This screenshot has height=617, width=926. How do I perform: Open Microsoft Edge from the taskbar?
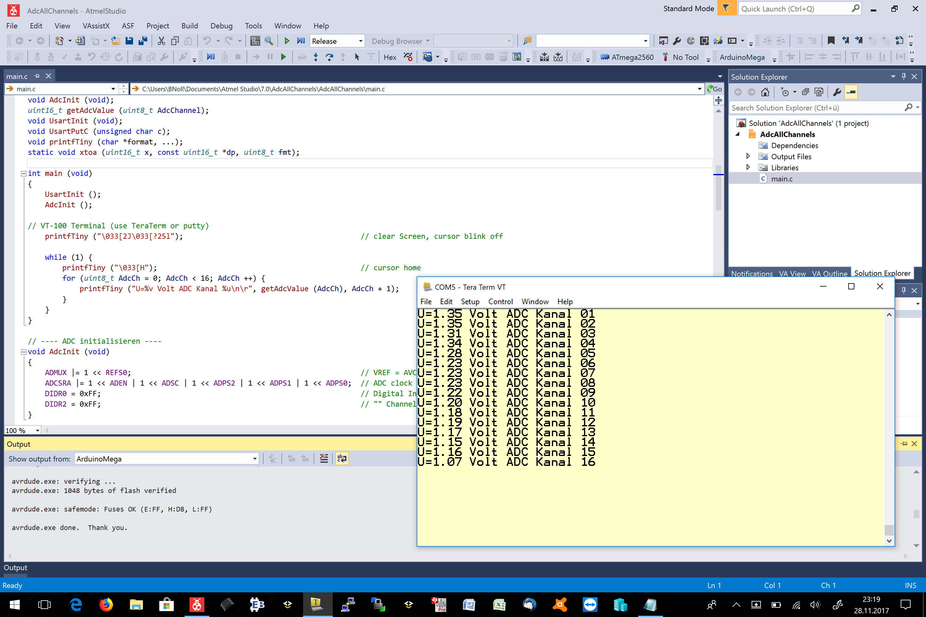[76, 604]
